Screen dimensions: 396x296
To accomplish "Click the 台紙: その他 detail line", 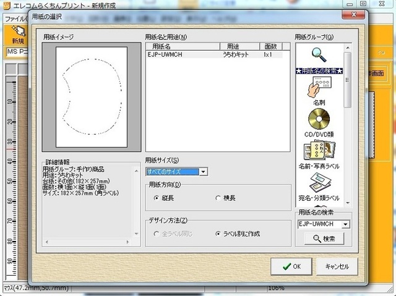I will coord(76,181).
